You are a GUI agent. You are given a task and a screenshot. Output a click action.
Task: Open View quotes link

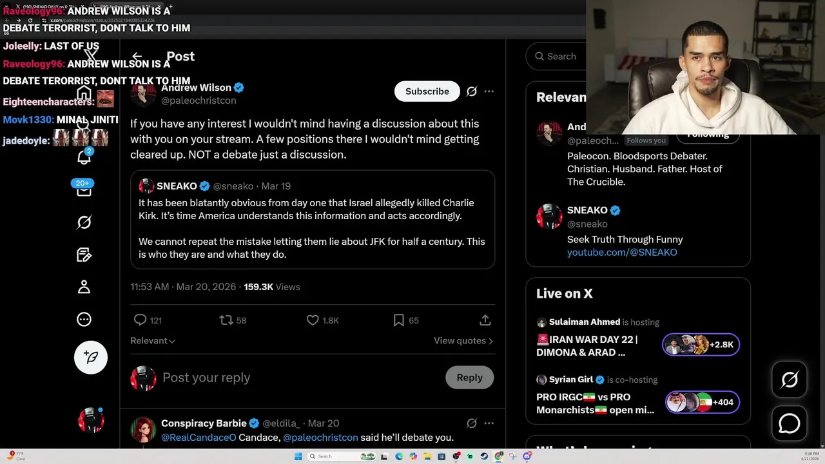(x=463, y=340)
